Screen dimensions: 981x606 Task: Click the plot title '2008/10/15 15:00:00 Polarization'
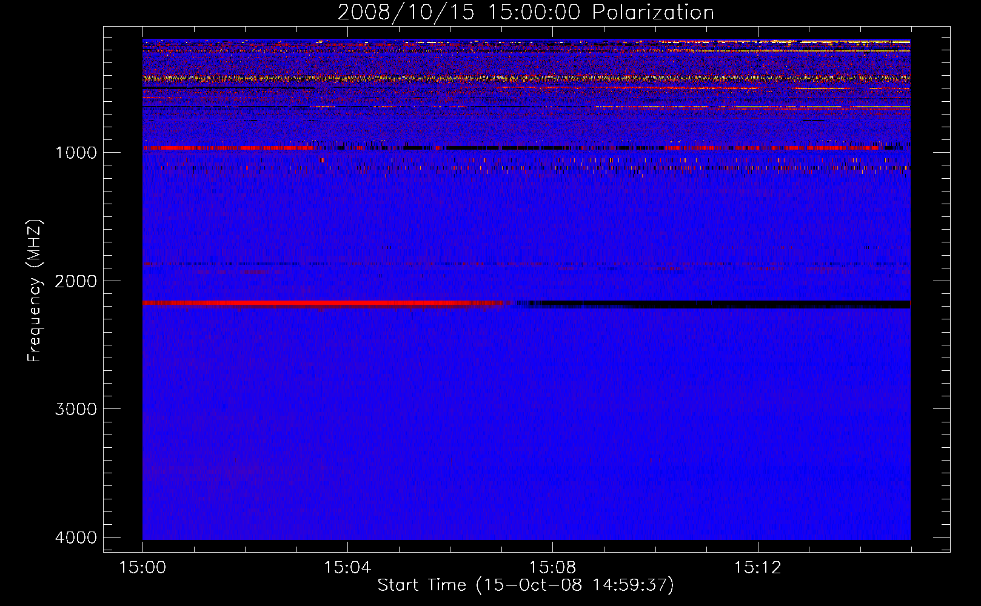pos(526,13)
